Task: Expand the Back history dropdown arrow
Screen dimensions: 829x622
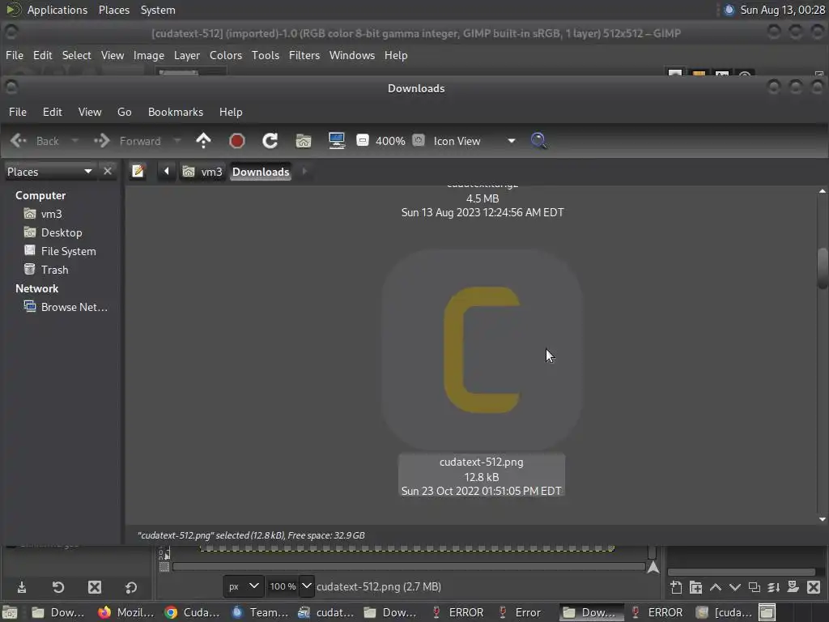Action: coord(75,141)
